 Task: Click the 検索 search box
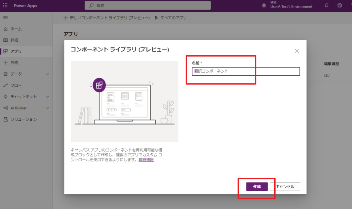point(148,5)
